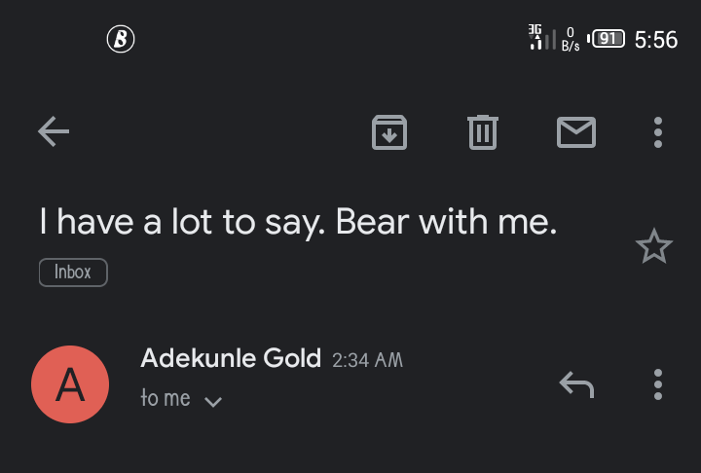This screenshot has width=701, height=473.
Task: Tap the Inbox label chip
Action: [73, 273]
